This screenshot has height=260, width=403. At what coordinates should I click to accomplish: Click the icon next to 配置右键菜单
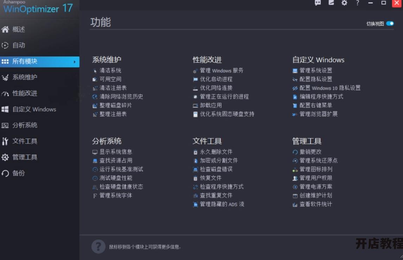pyautogui.click(x=295, y=106)
